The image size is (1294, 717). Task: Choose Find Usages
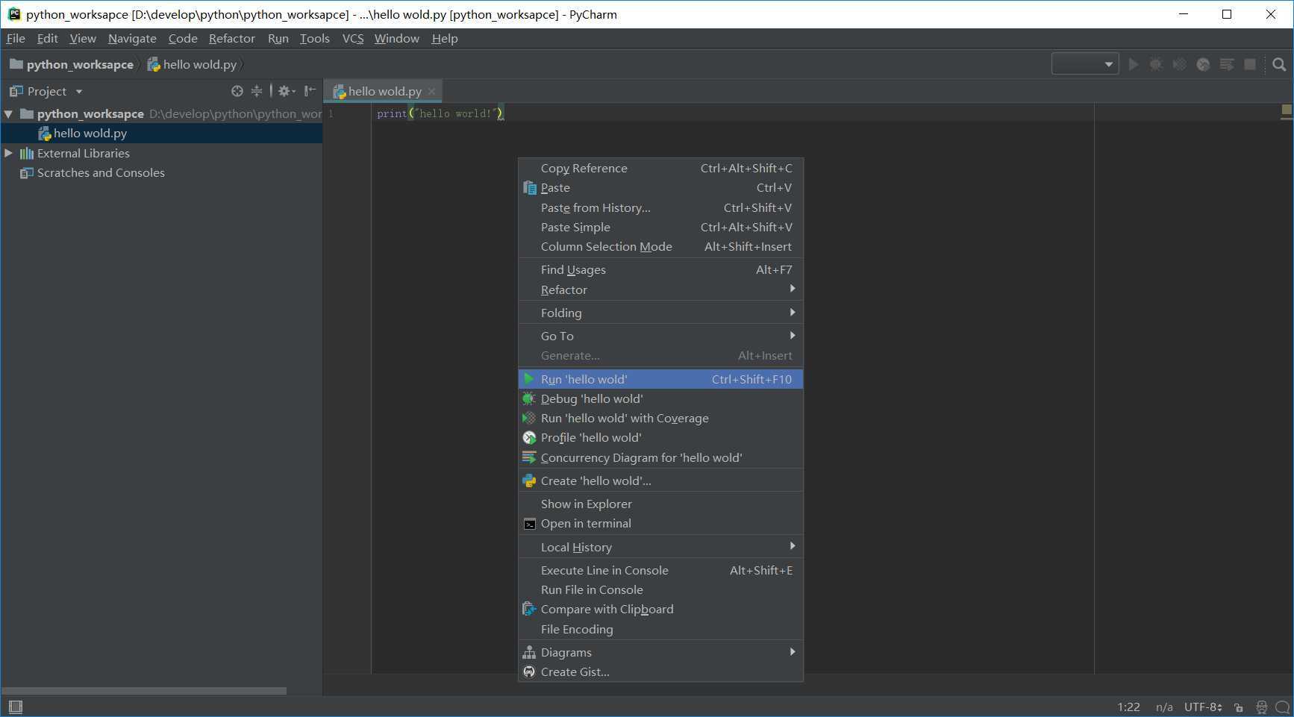[660, 269]
